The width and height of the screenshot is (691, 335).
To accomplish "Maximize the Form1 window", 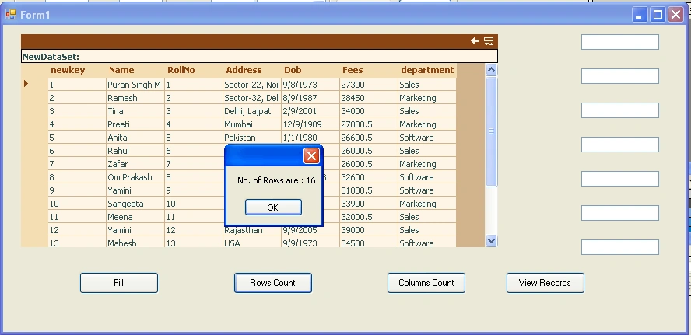I will tap(658, 15).
